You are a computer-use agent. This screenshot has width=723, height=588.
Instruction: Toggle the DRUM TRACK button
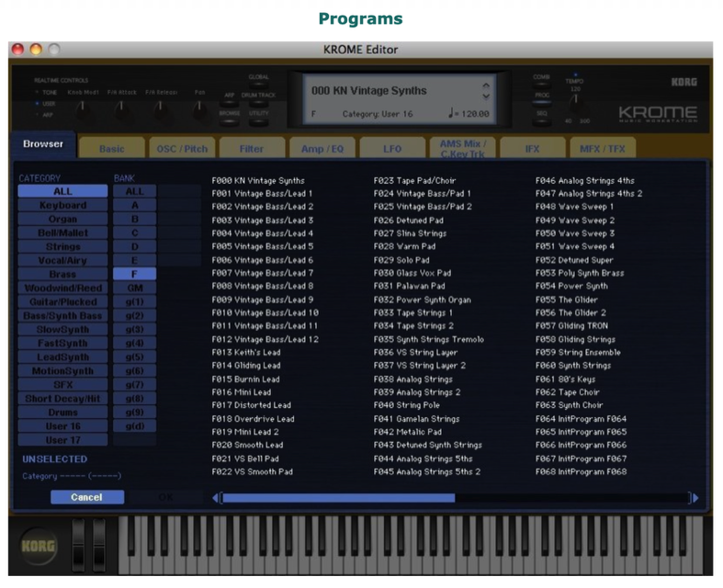tap(258, 103)
